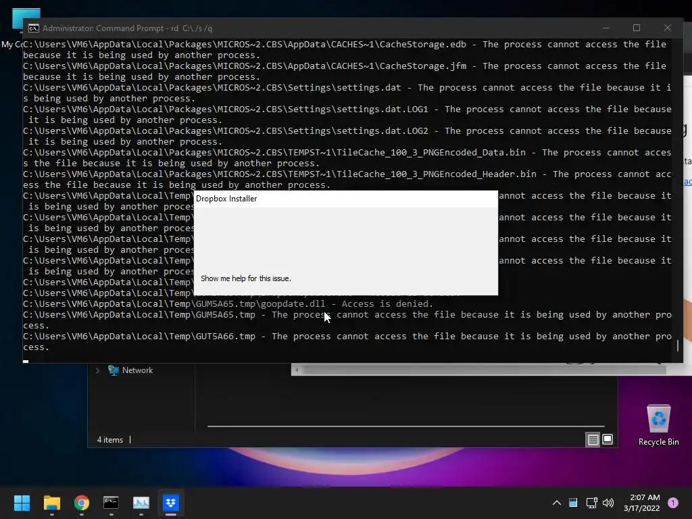This screenshot has width=692, height=519.
Task: Click the Command Prompt system menu icon
Action: click(34, 28)
